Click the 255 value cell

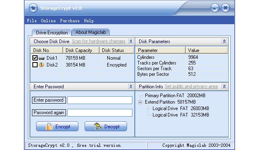click(192, 63)
